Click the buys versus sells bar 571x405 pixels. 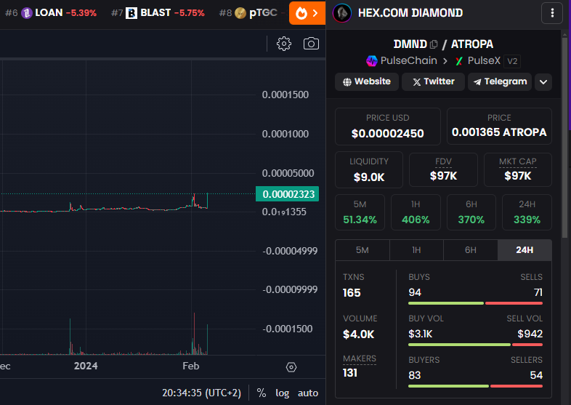(x=475, y=303)
